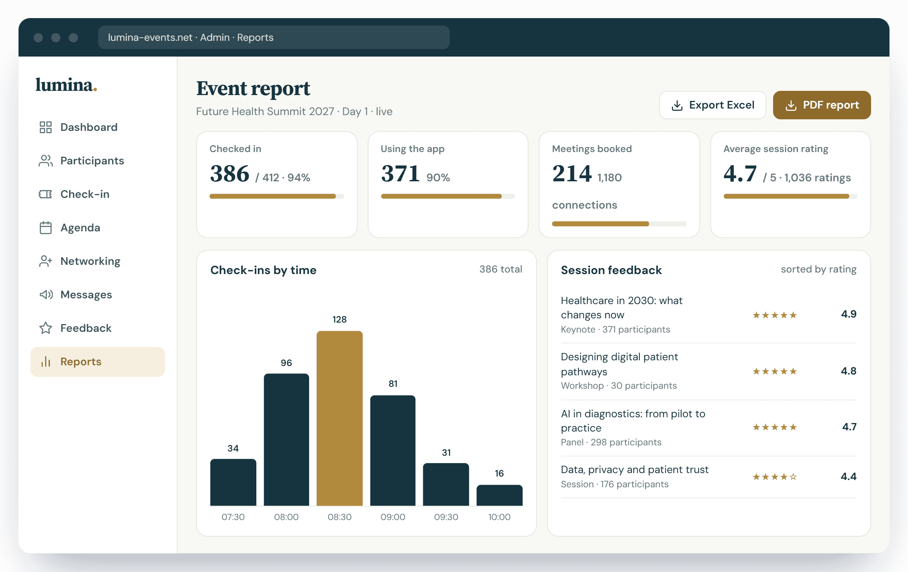This screenshot has width=908, height=572.
Task: Click the Using the app progress bar
Action: pos(448,196)
